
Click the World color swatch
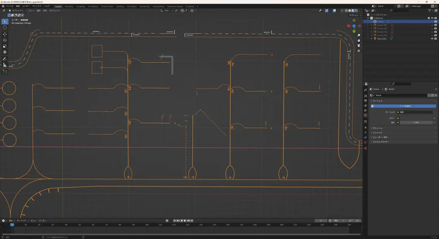pyautogui.click(x=416, y=118)
